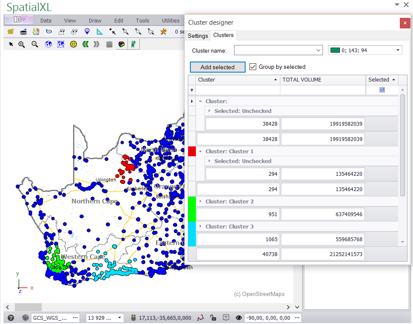Viewport: 413px width, 324px height.
Task: Select the zoom out magnifier tool
Action: coord(35,44)
